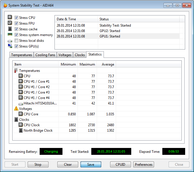Click the chip icon of Clocks group

pos(16,120)
